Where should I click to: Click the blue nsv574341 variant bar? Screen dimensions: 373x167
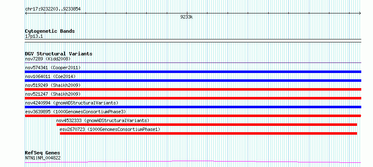193,72
